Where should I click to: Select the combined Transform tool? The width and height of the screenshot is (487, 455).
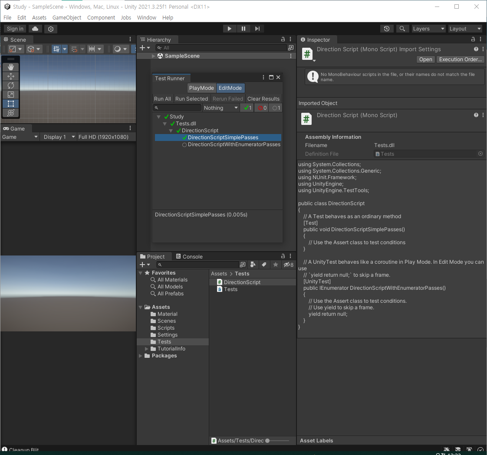click(x=11, y=113)
